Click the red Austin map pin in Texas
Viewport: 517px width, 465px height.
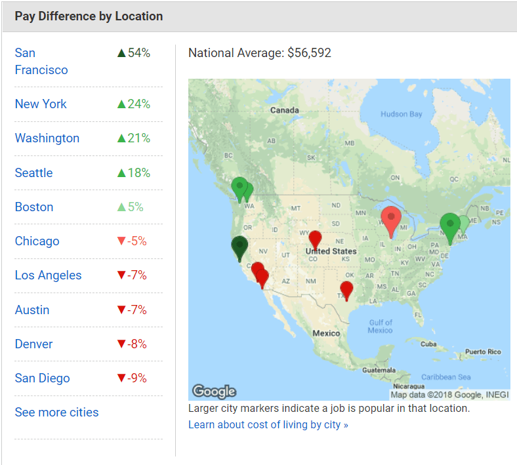(346, 290)
